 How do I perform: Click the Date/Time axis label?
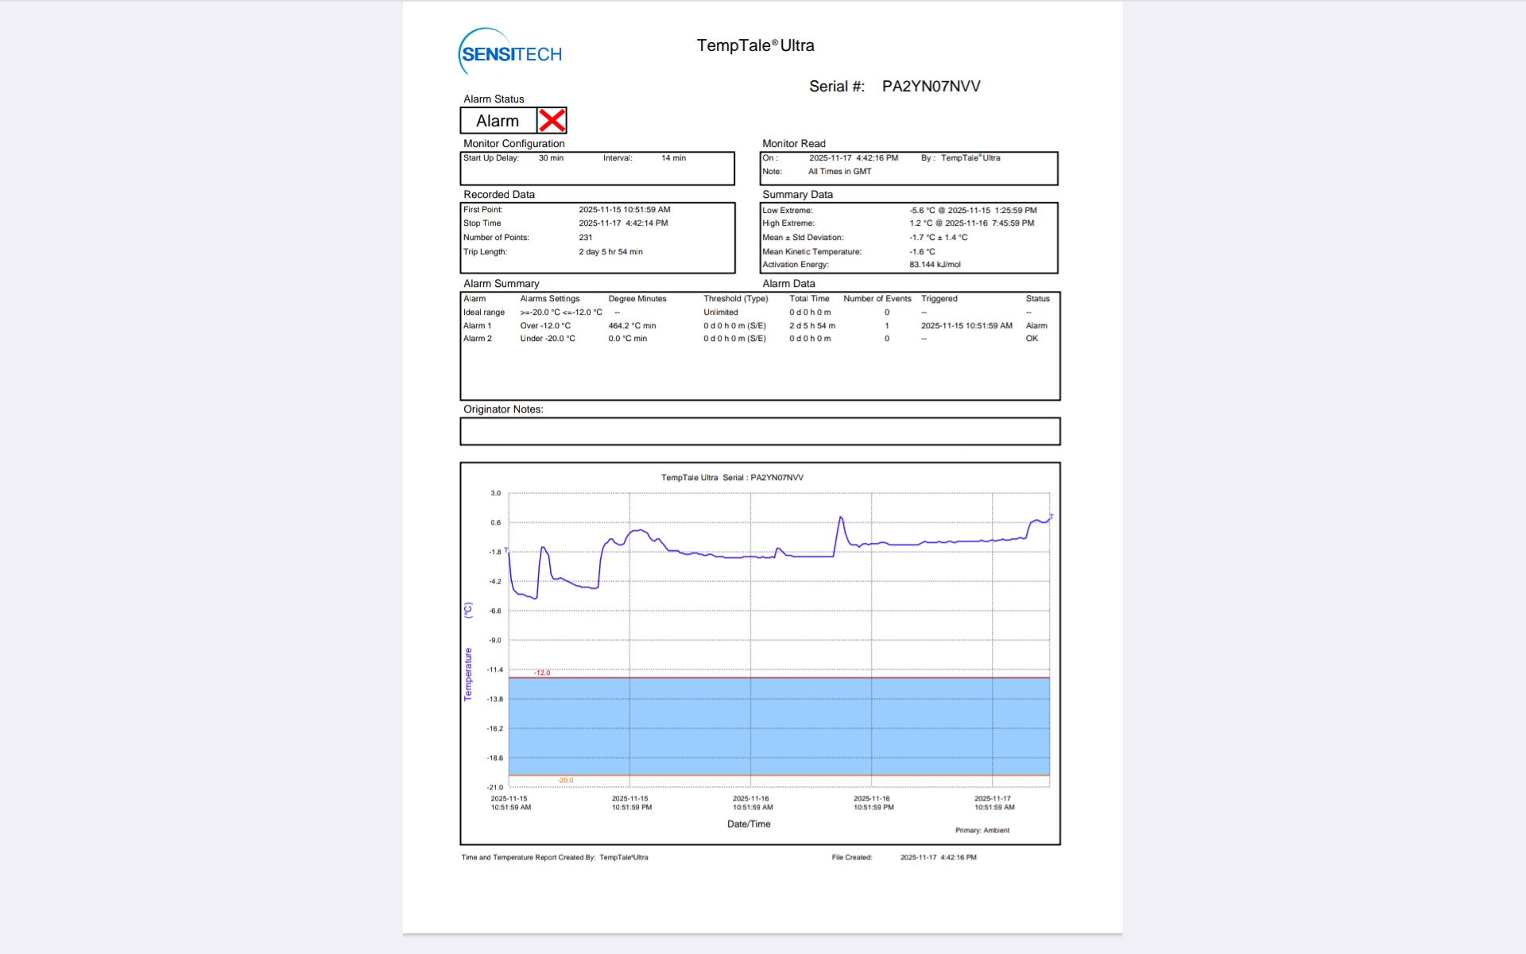point(749,824)
